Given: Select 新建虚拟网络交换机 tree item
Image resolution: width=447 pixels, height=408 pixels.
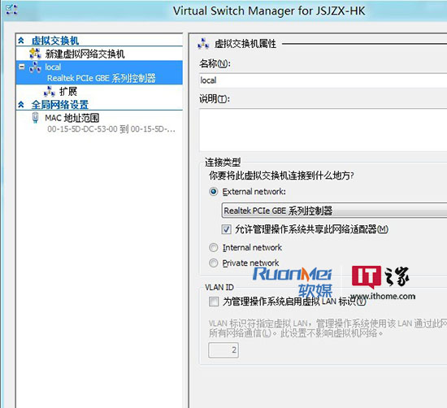Looking at the screenshot, I should tap(85, 54).
